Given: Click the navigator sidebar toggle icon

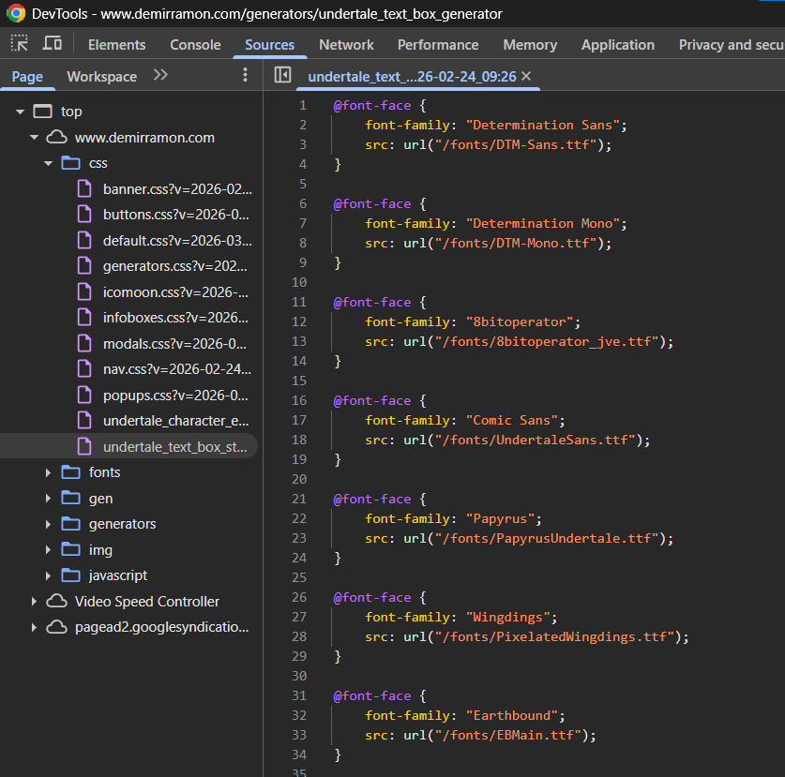Looking at the screenshot, I should 282,76.
